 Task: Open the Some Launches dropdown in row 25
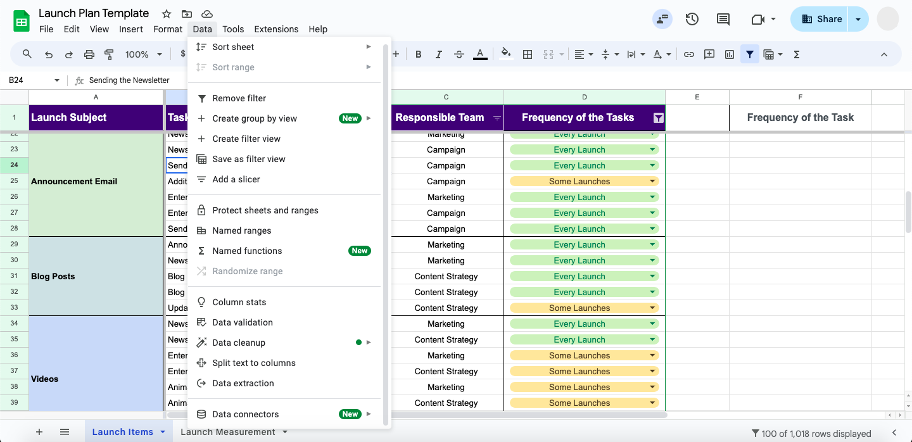652,181
